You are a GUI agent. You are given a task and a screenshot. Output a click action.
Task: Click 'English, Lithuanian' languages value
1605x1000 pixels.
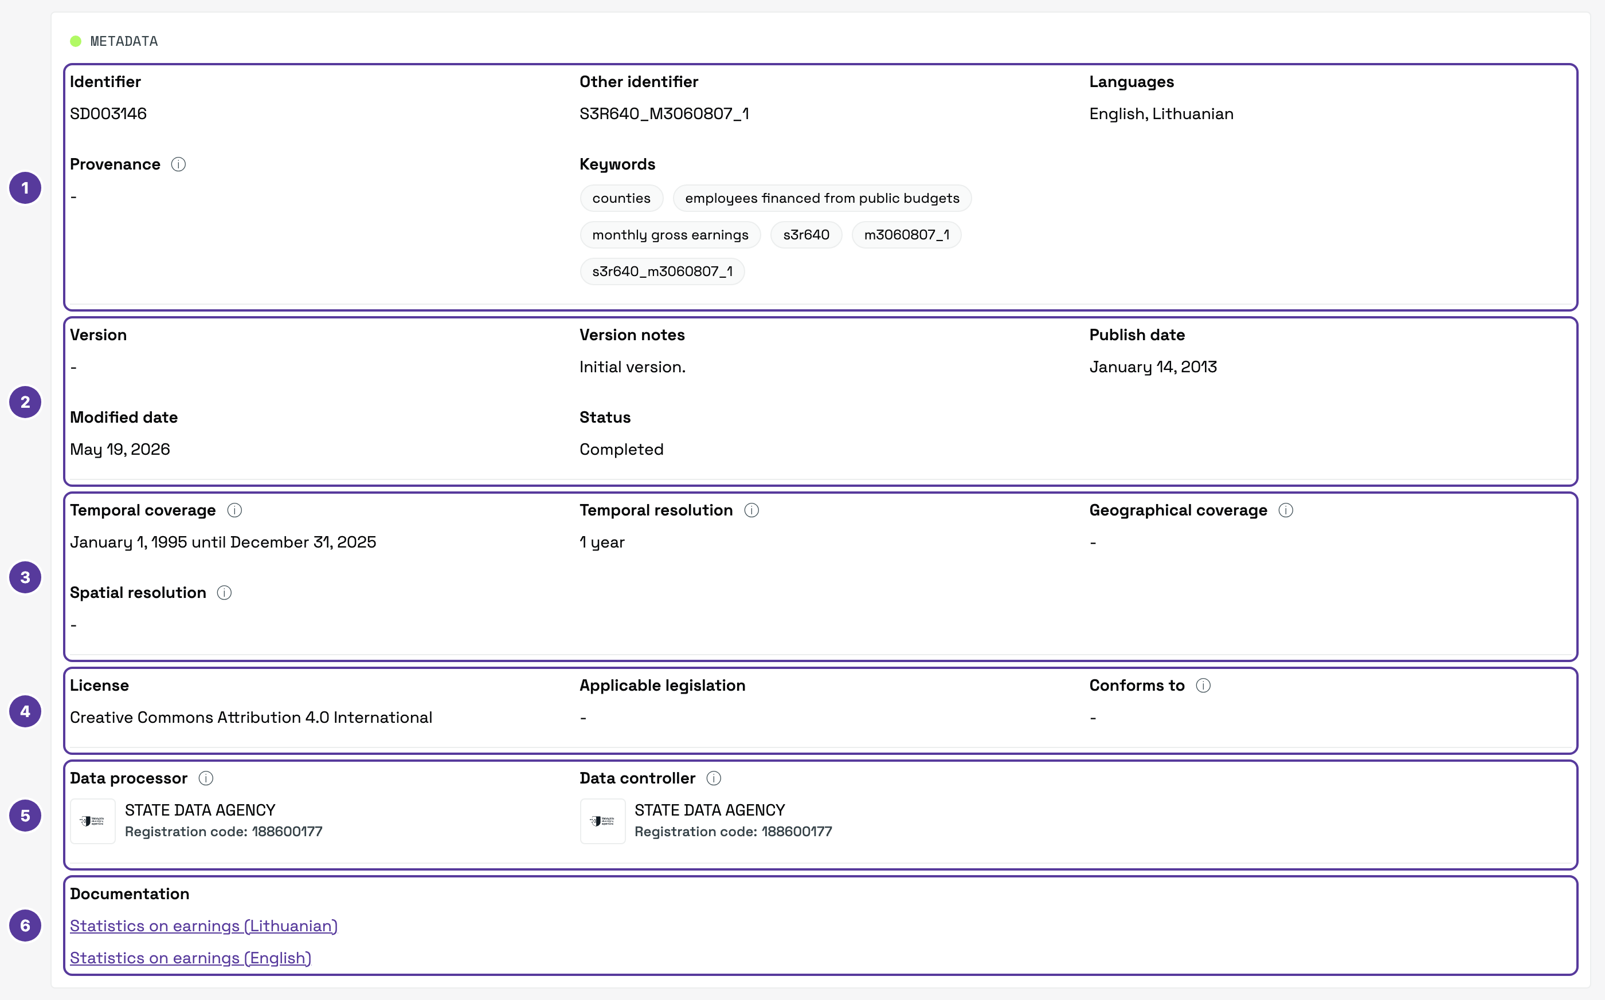point(1161,114)
